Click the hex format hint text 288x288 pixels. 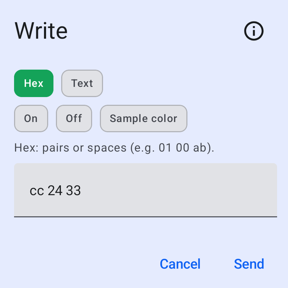(114, 148)
